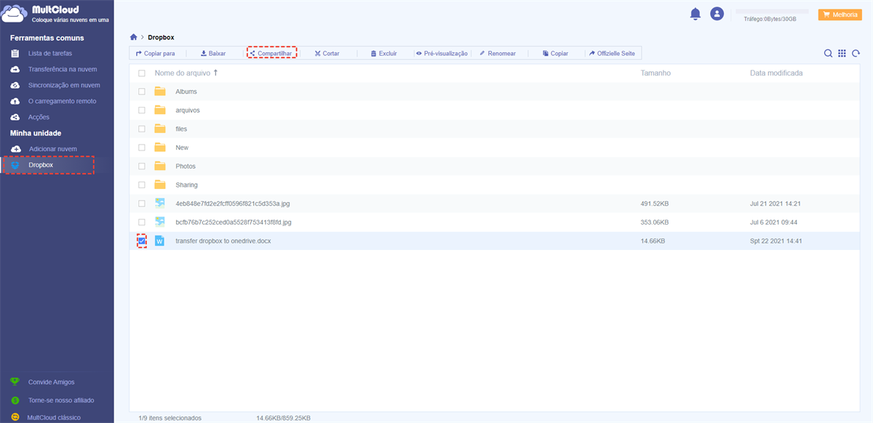Click the Transferência na nuvem cloud icon
Viewport: 873px width, 423px height.
[15, 69]
